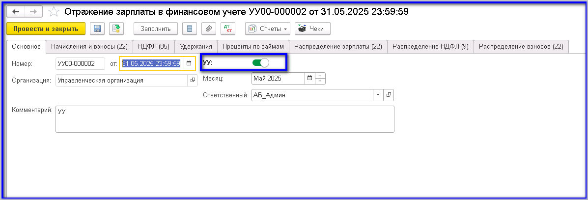This screenshot has width=588, height=200.
Task: Click the Save (diskette) icon
Action: pyautogui.click(x=97, y=29)
